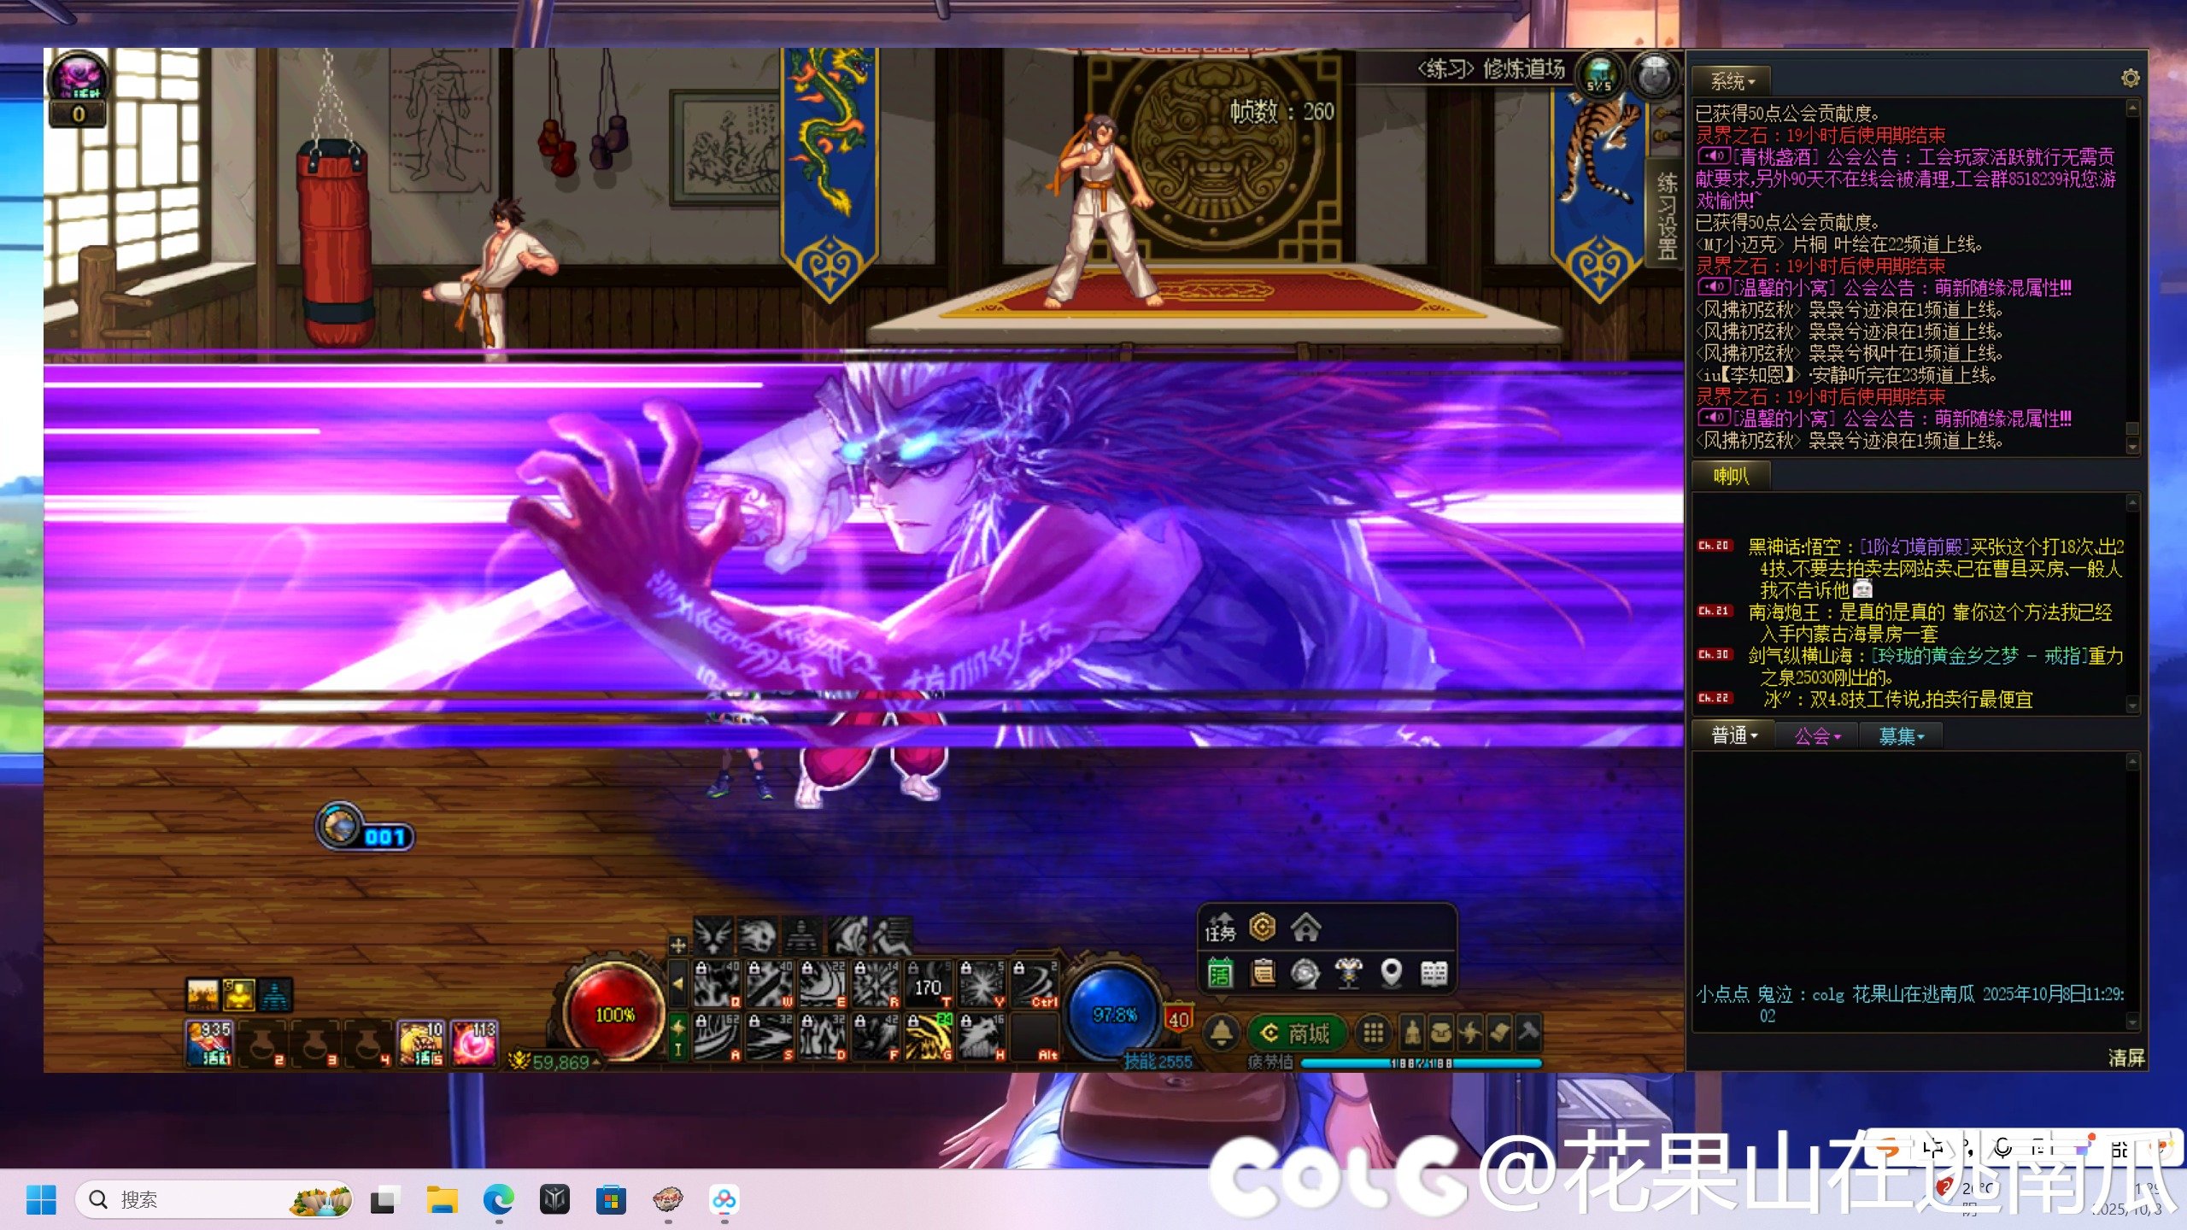Screen dimensions: 2187x1230
Task: Click the house icon in popup menu
Action: pyautogui.click(x=1305, y=927)
